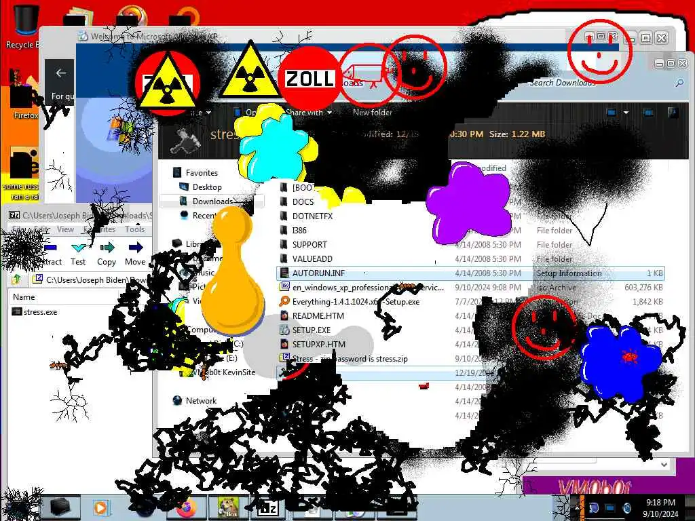Switch to the 7-Zip taskbar button
695x521 pixels.
tap(268, 509)
